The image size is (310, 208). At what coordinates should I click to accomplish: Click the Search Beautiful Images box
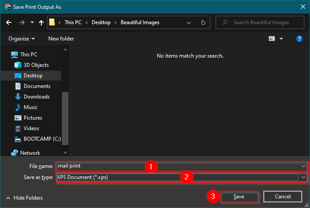[x=260, y=22]
